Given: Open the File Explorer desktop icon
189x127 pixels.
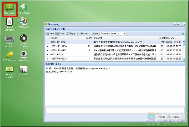Looking at the screenshot, I should tap(24, 9).
